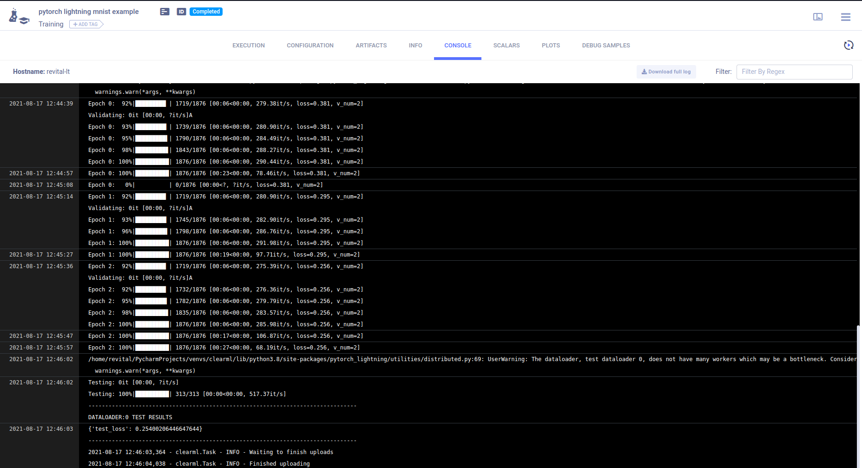Select the CONSOLE tab
Viewport: 862px width, 468px height.
[457, 46]
